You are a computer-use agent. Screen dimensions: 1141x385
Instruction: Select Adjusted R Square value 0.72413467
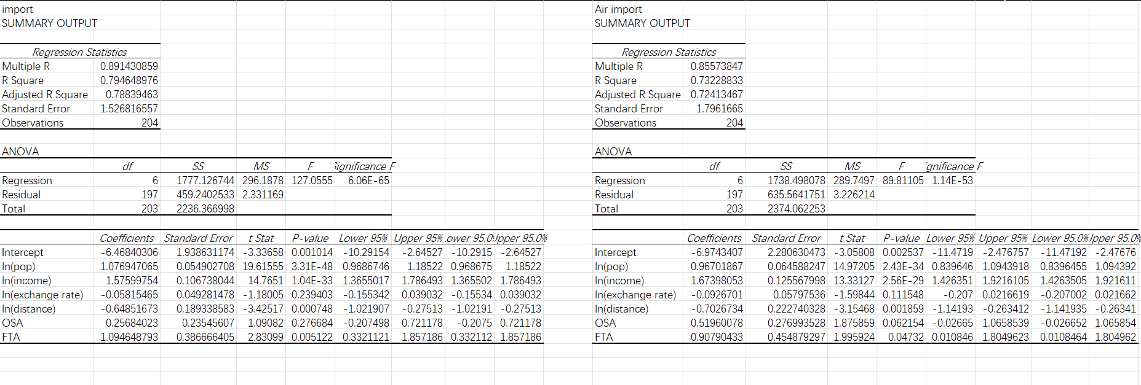pos(717,95)
